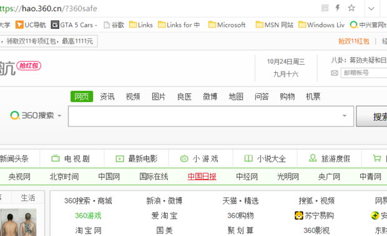Viewport: 387px width, 236px height.
Task: Click the main search input box
Action: (x=211, y=116)
